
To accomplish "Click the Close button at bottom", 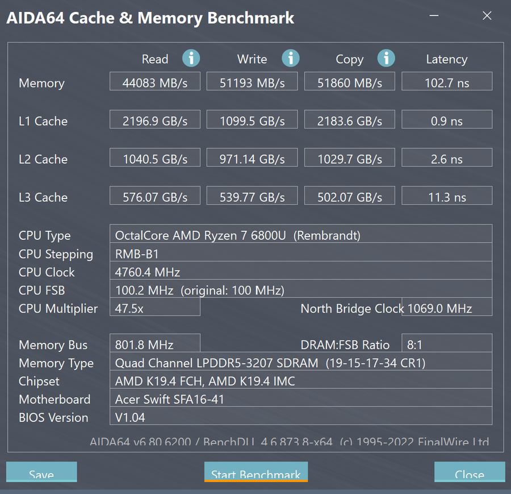I will [x=470, y=472].
